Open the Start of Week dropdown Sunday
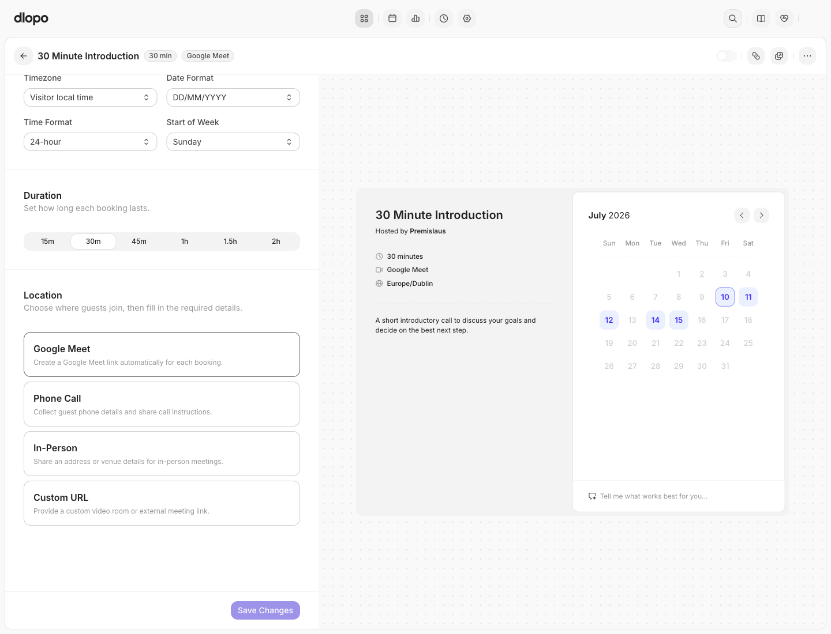Viewport: 831px width, 634px height. tap(233, 142)
